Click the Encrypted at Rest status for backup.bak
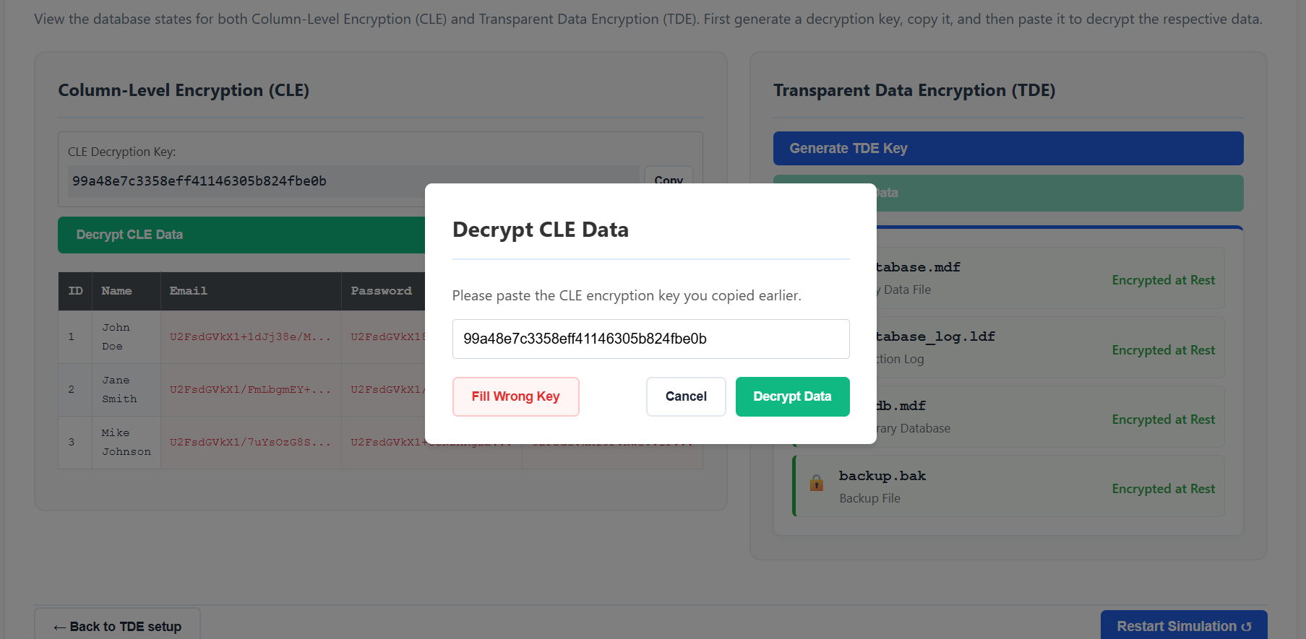The width and height of the screenshot is (1306, 639). [x=1163, y=489]
